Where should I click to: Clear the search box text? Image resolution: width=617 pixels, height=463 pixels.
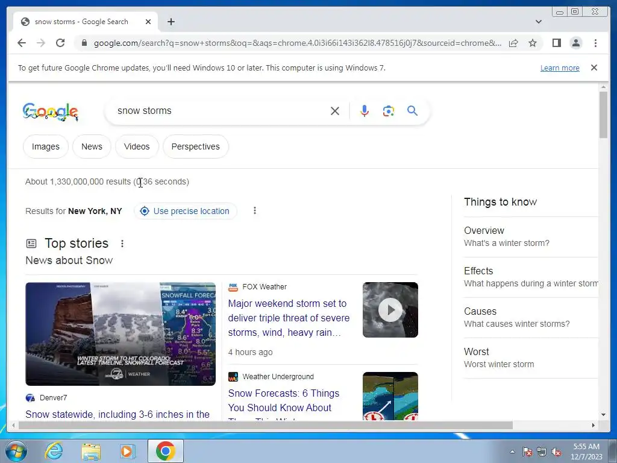335,111
